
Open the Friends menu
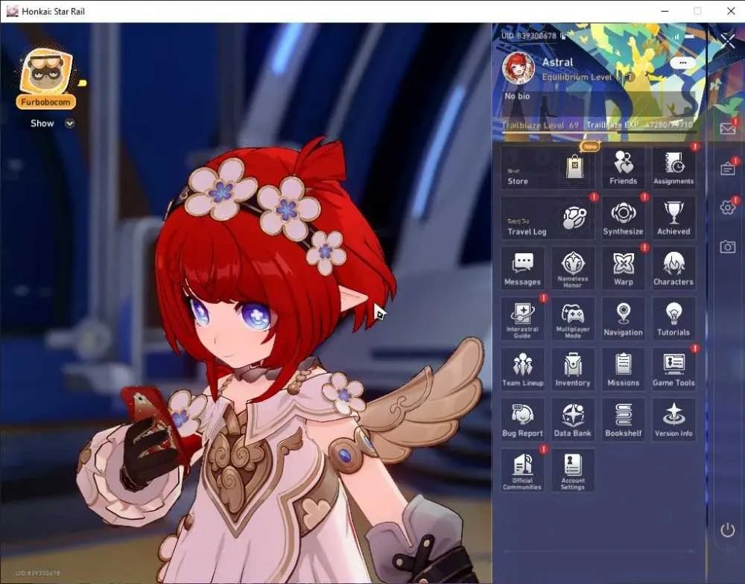[623, 168]
